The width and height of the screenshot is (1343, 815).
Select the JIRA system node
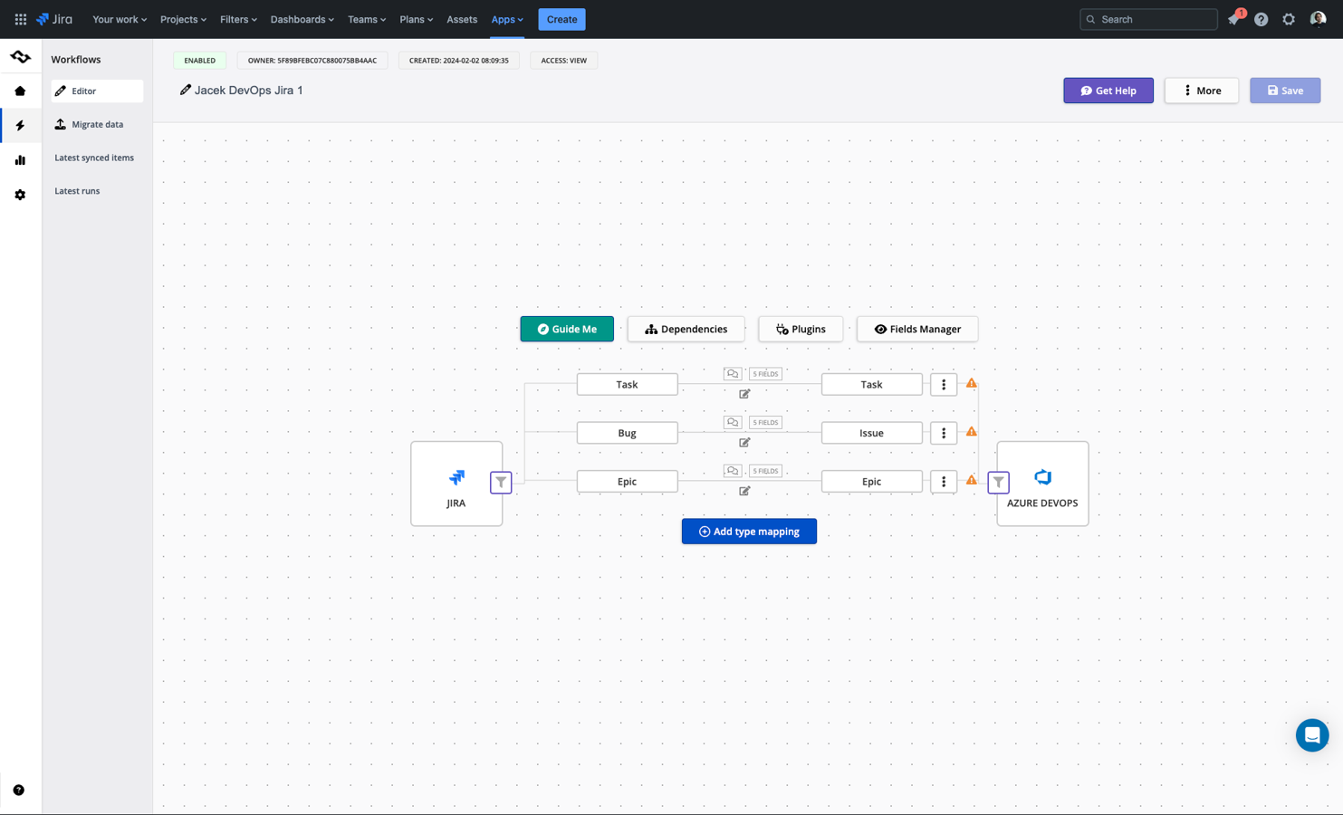456,484
